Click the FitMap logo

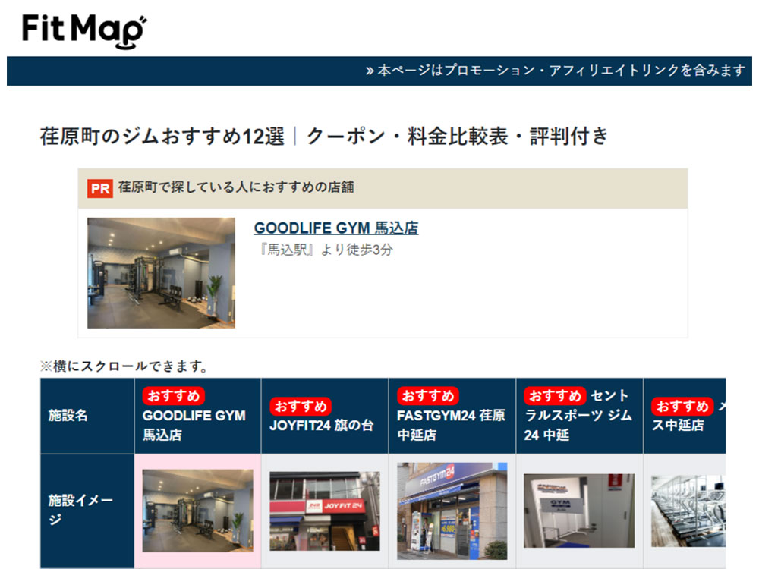coord(83,30)
